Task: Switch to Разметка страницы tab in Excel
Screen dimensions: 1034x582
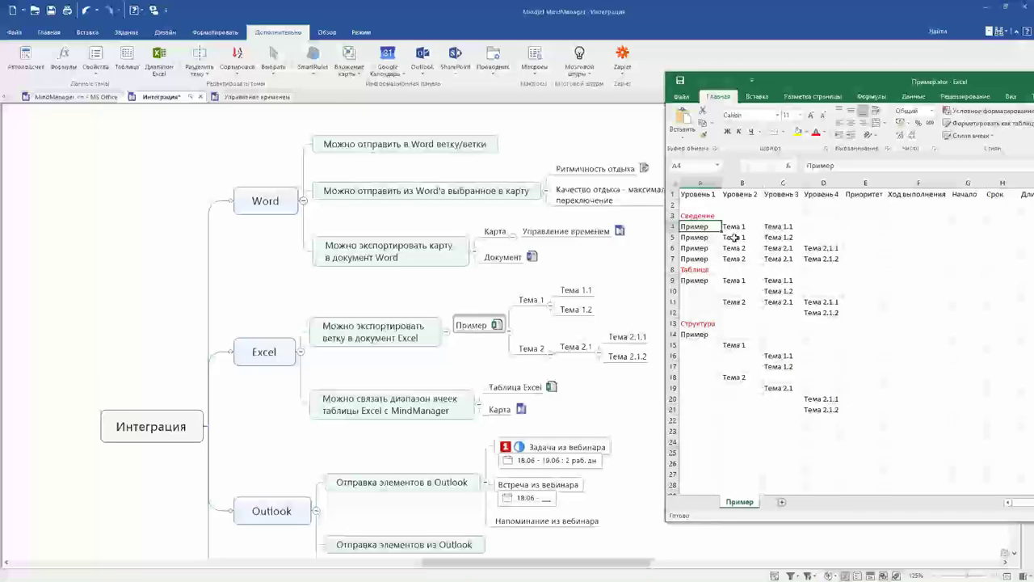Action: 813,96
